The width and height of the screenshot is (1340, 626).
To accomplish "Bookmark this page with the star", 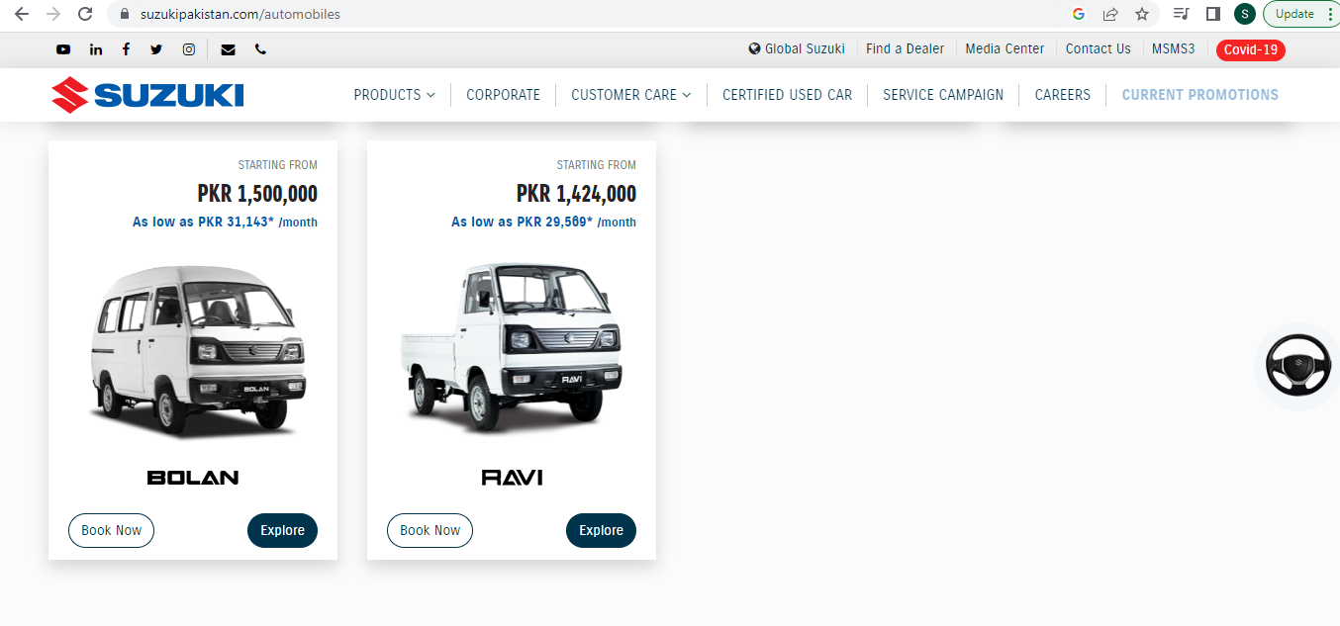I will point(1142,14).
